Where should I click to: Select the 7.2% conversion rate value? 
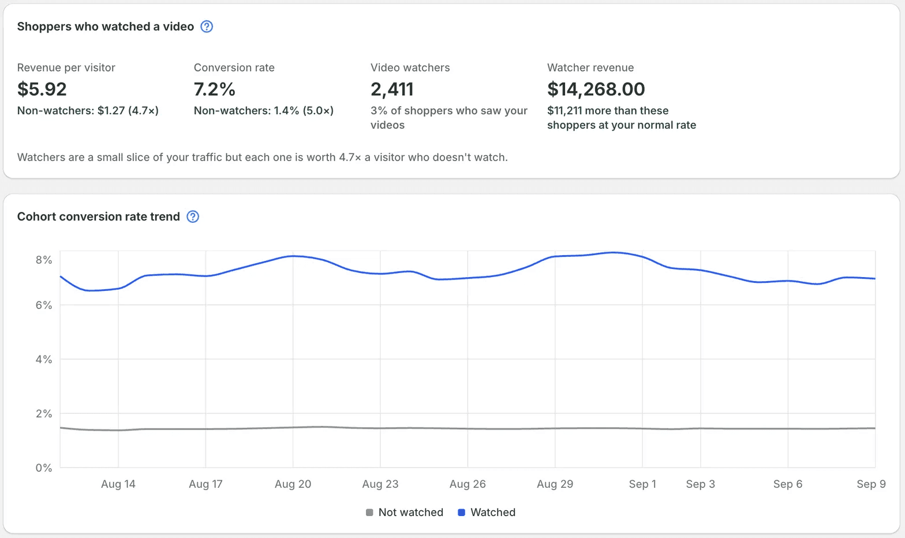(215, 89)
